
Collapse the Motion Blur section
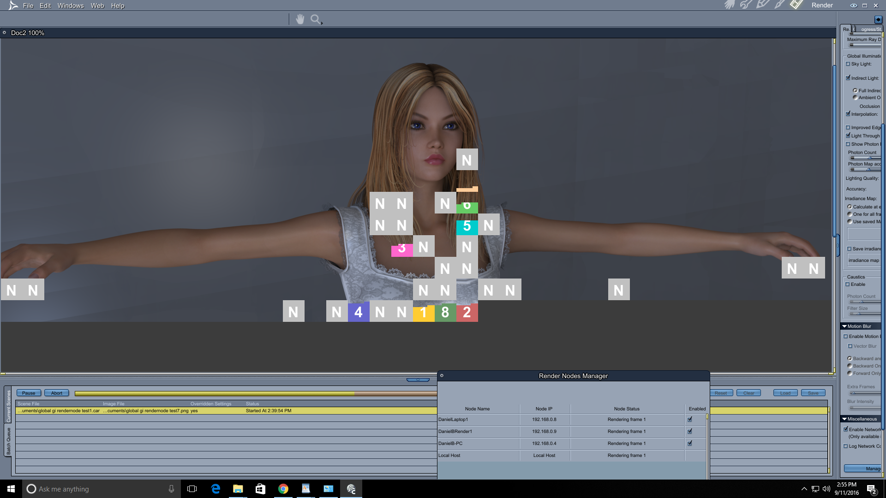(844, 326)
